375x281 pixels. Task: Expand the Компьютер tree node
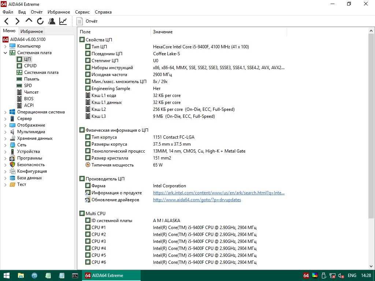[5, 46]
